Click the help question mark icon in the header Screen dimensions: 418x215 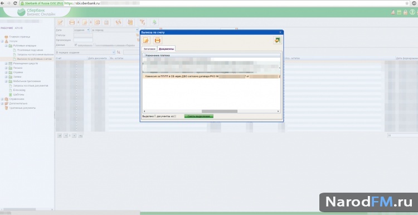(x=412, y=12)
